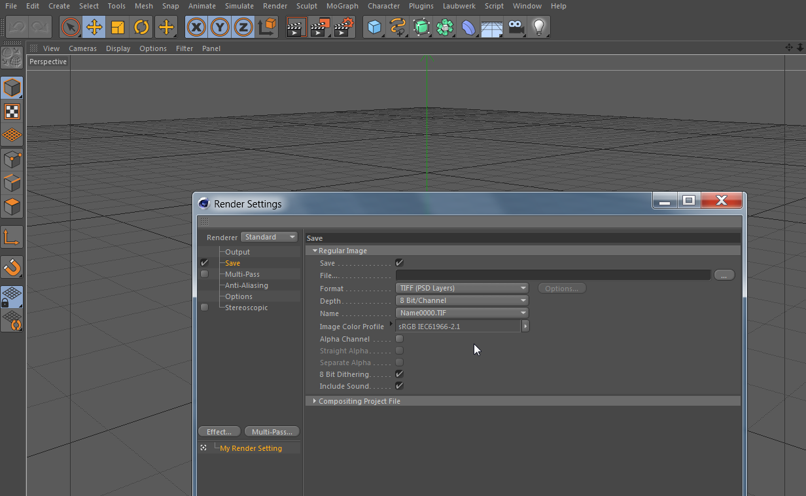
Task: Open the Simulate menu
Action: tap(239, 6)
